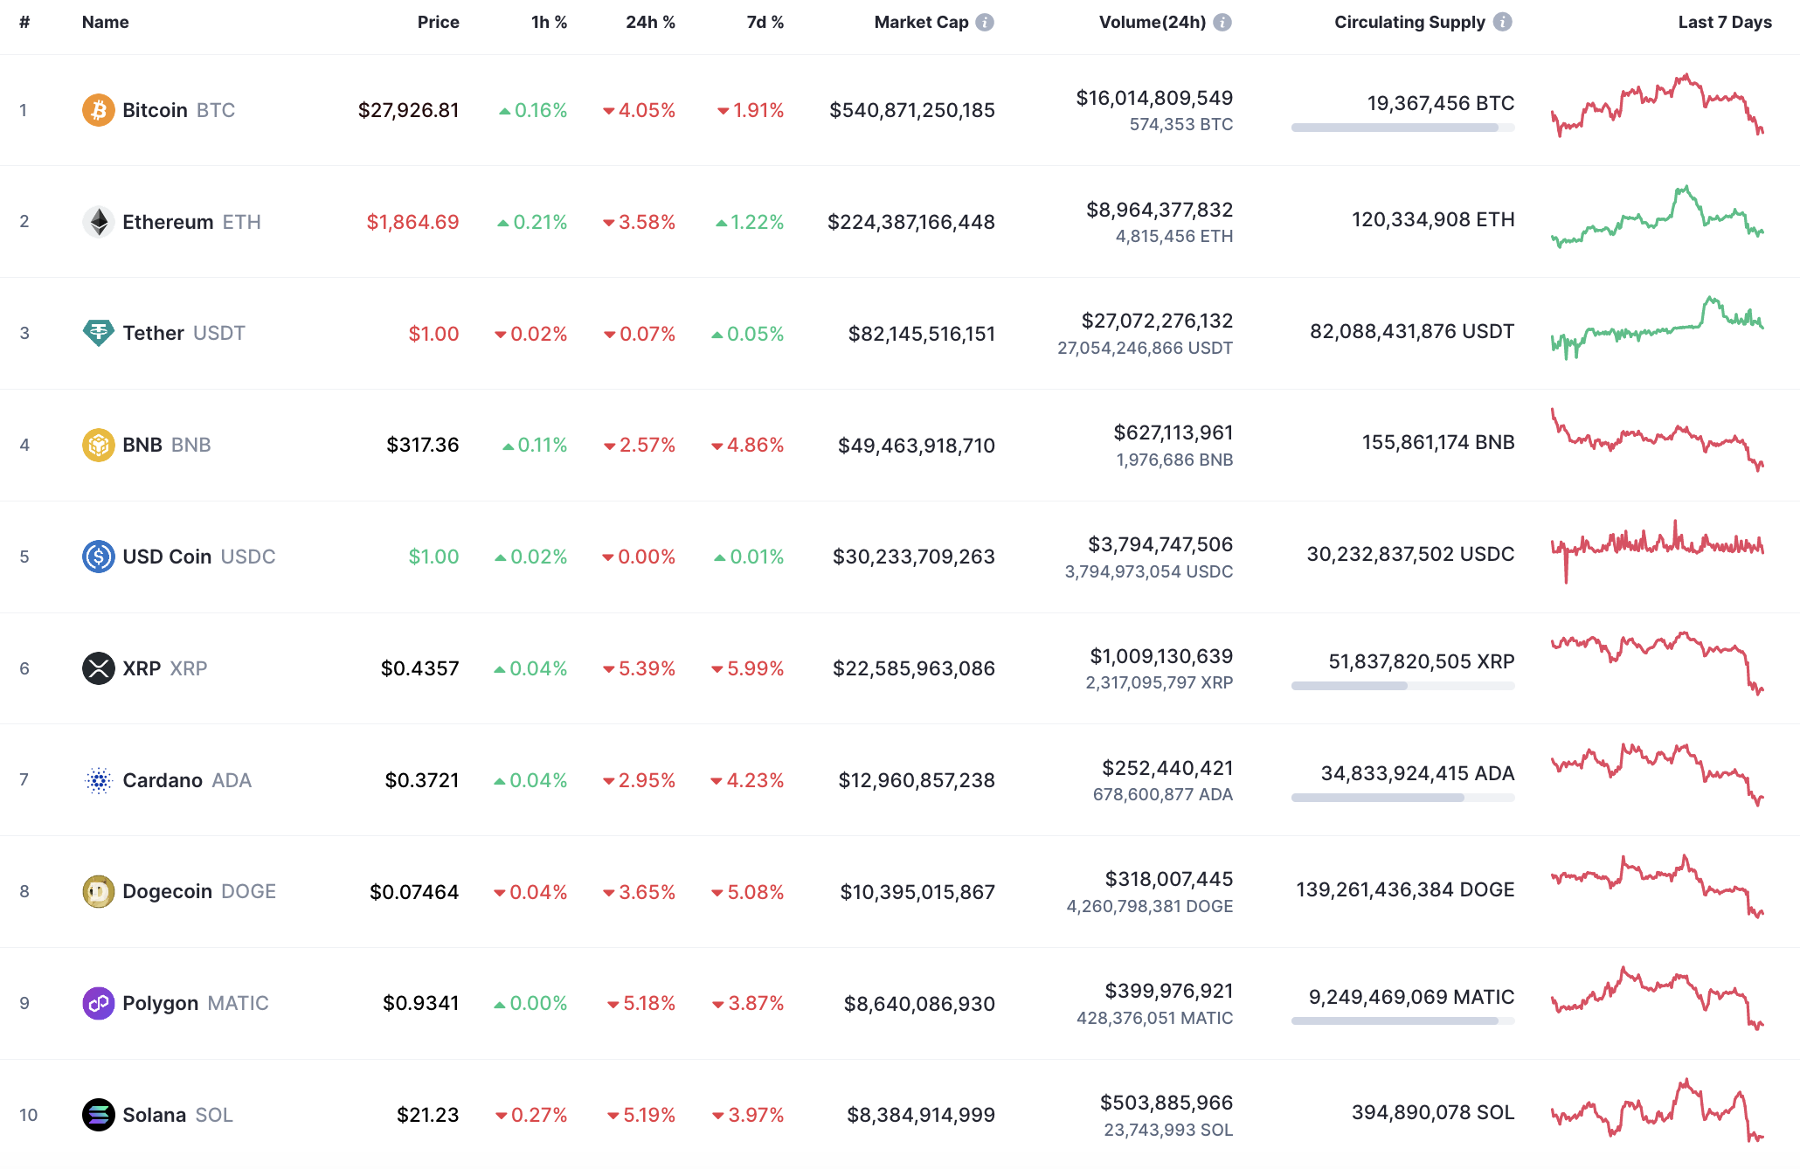Select the BNB coin icon
Image resolution: width=1800 pixels, height=1169 pixels.
pyautogui.click(x=99, y=445)
